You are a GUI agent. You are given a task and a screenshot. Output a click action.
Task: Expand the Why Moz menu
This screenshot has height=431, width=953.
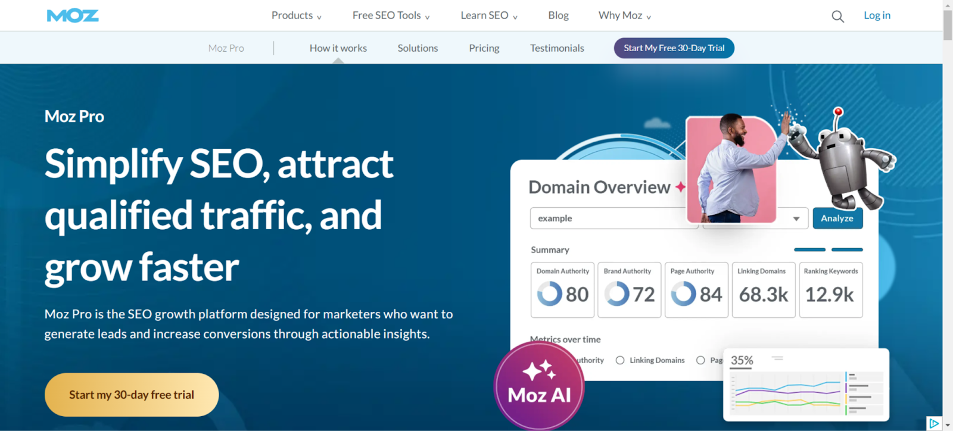(625, 15)
